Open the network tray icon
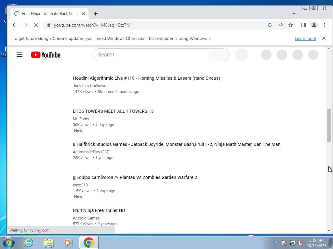The image size is (333, 249). [292, 243]
